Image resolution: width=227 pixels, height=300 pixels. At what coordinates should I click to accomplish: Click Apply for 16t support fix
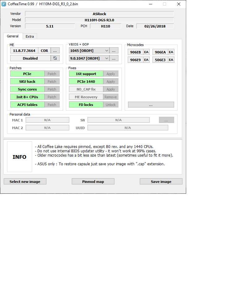tap(111, 74)
